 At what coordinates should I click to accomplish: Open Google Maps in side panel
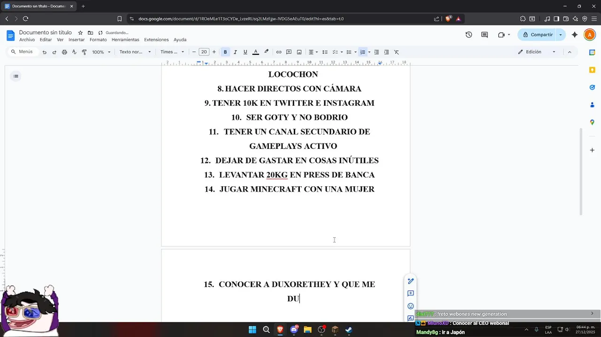tap(592, 122)
